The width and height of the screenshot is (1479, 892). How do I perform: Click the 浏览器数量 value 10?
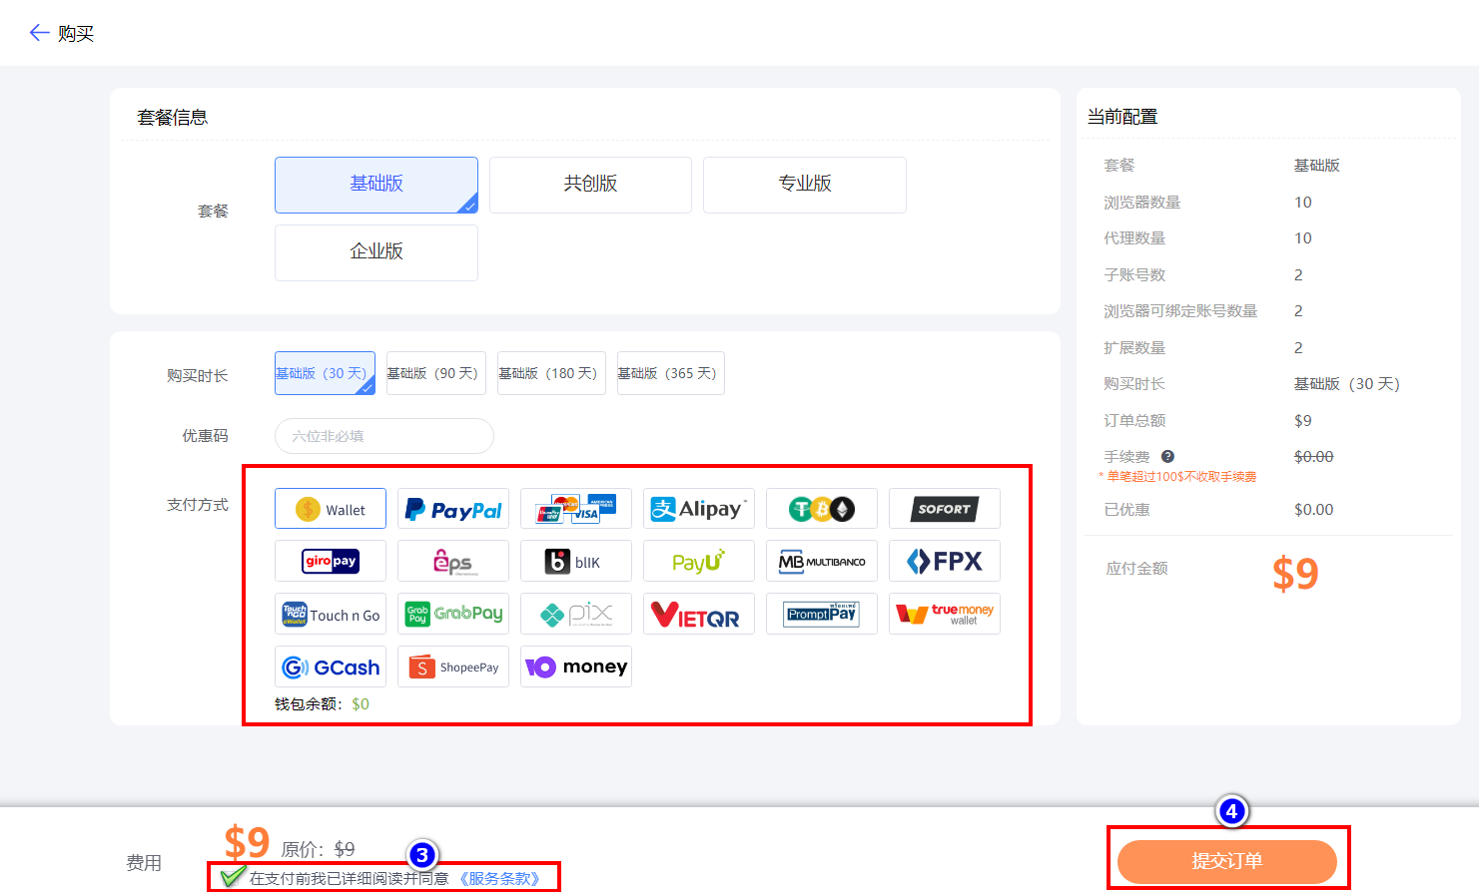[x=1303, y=202]
